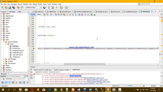Viewport: 163px width, 92px height.
Task: Toggle Show Inner Classes navigator filter
Action: point(16,83)
